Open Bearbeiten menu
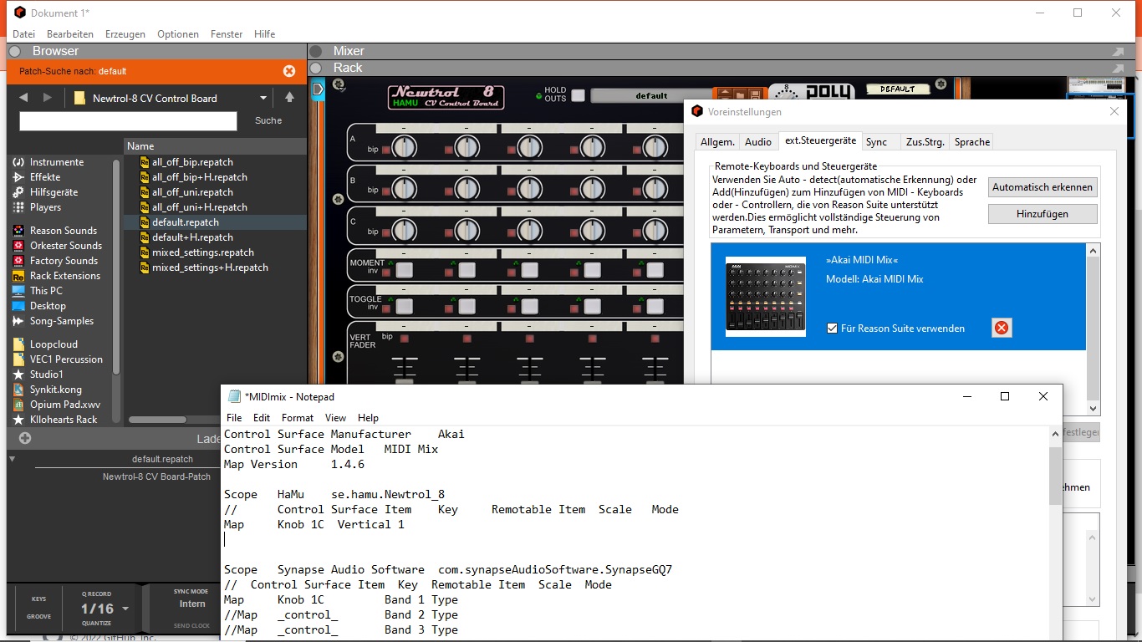The height and width of the screenshot is (642, 1142). (x=70, y=34)
